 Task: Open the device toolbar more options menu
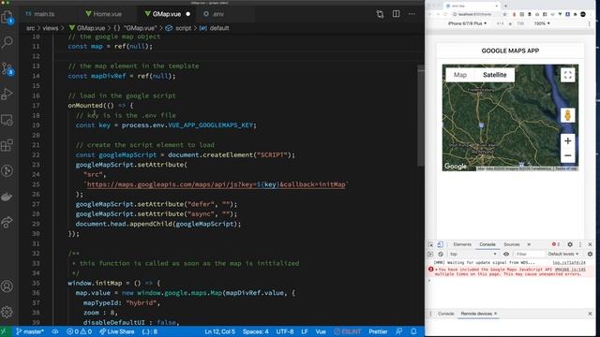[590, 23]
